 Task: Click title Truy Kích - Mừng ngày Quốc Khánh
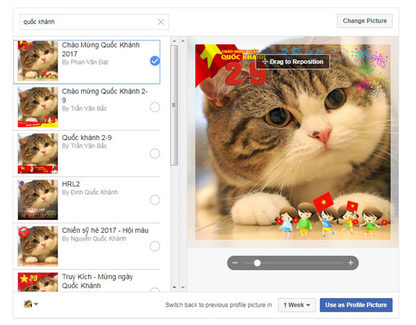pyautogui.click(x=97, y=281)
